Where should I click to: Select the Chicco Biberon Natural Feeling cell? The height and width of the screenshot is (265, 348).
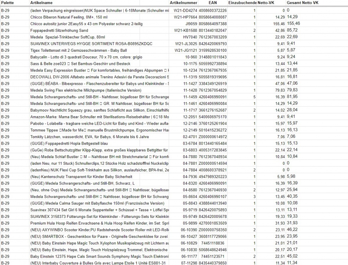point(69,17)
